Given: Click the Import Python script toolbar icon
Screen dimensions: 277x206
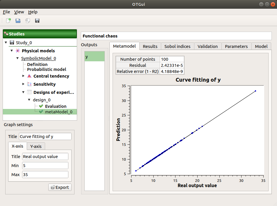Looking at the screenshot, I should (28, 21).
